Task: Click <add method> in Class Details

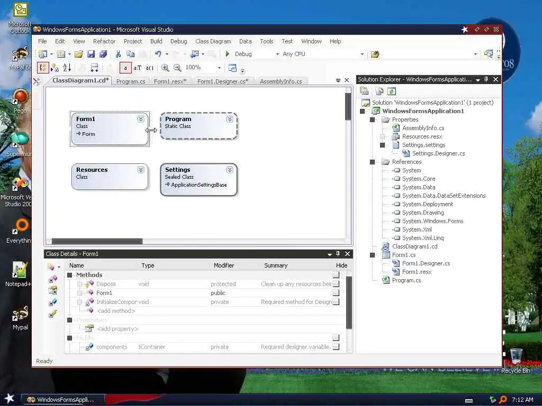Action: [116, 311]
